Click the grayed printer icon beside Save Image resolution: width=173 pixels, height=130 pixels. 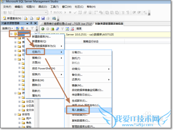[x=48, y=18]
